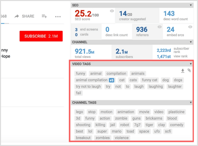Click the 0 desc link count
Screen dimensions: 198x146
point(107,30)
